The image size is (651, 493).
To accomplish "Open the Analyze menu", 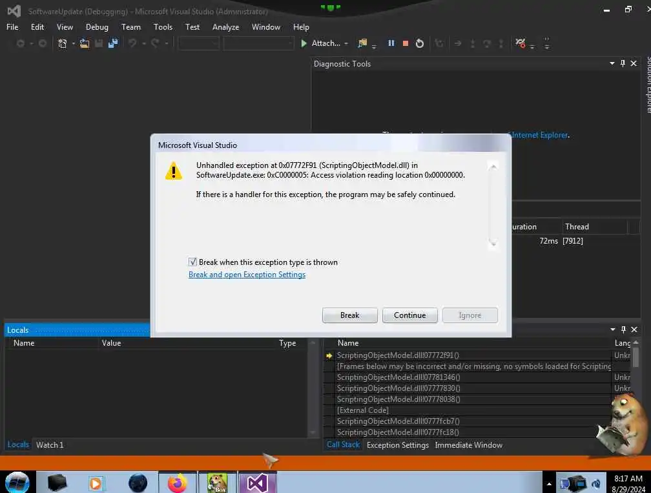I will [226, 27].
